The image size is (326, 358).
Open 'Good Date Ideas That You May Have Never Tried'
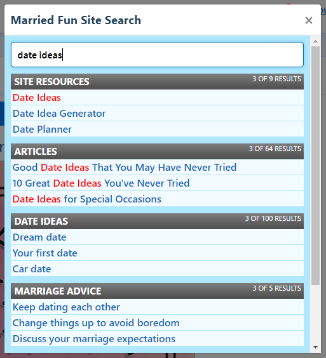pyautogui.click(x=125, y=168)
